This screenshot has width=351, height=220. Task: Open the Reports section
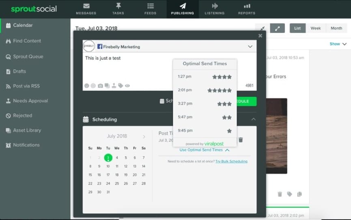246,9
